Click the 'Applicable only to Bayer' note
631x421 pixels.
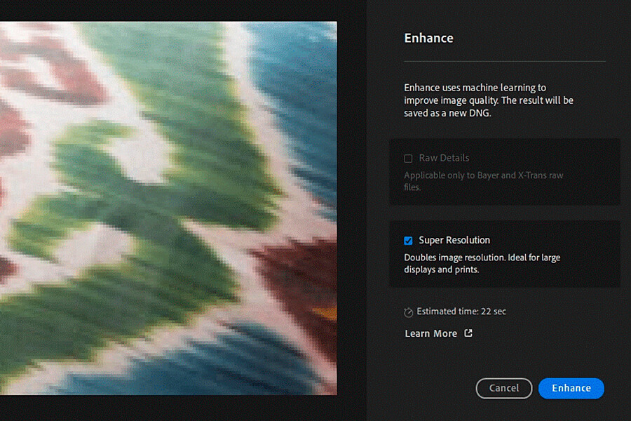point(483,181)
